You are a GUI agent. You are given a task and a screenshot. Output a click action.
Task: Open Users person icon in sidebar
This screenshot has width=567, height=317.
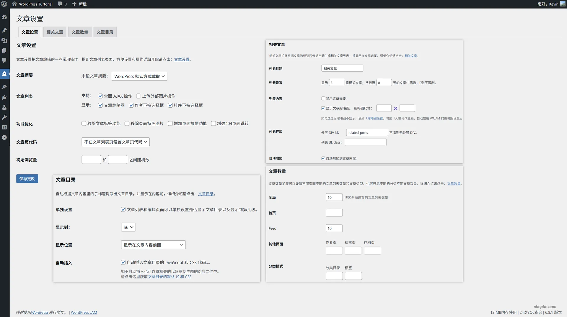coord(4,107)
